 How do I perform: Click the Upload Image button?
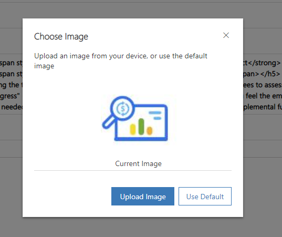[143, 196]
